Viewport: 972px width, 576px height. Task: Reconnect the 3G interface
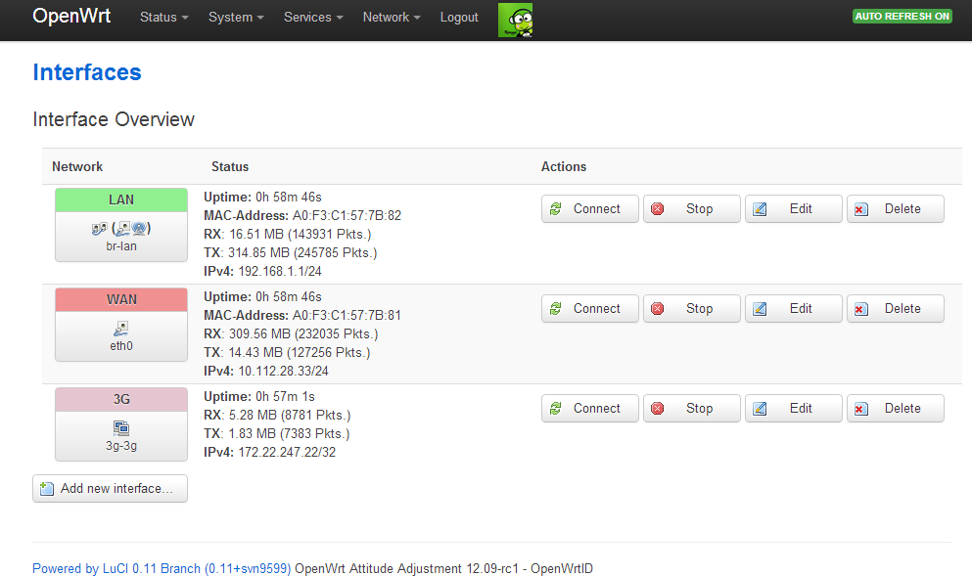pos(589,409)
